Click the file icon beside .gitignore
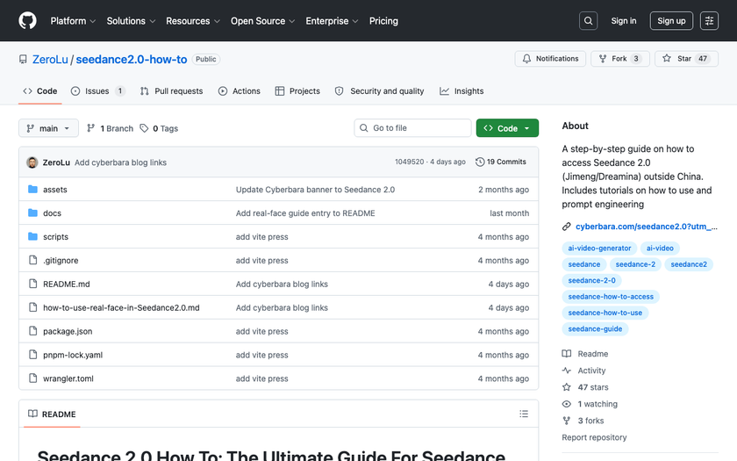737x461 pixels. [x=32, y=260]
